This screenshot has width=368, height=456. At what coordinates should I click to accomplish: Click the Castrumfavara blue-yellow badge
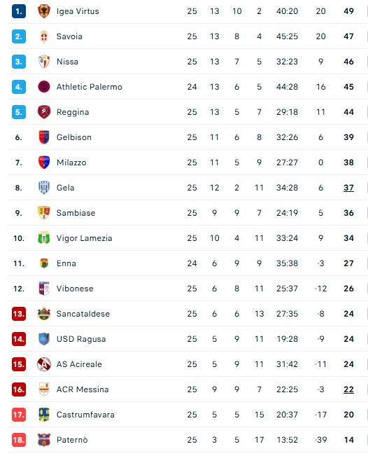coord(44,415)
